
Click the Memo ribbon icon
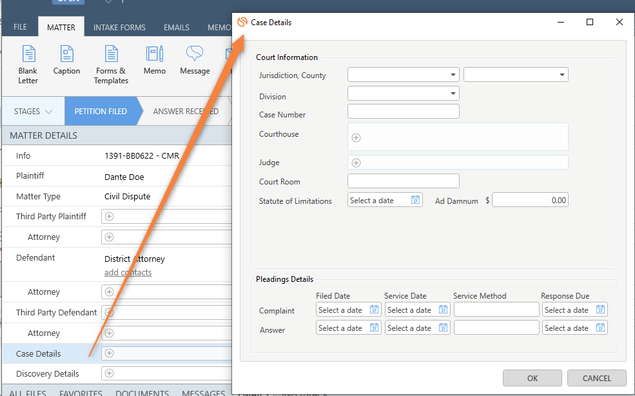point(155,55)
